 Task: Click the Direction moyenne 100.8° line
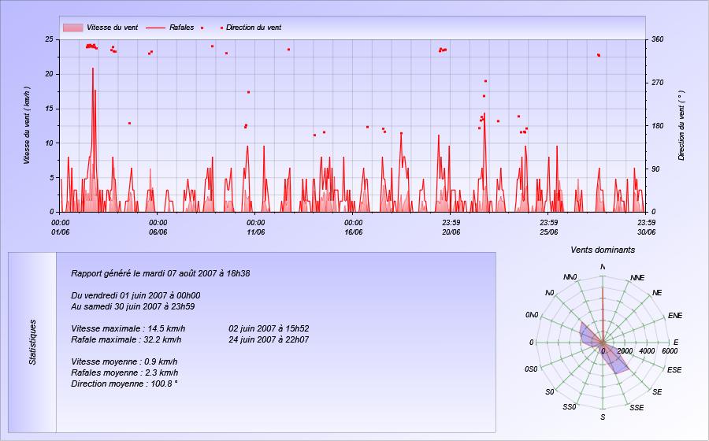tap(124, 384)
